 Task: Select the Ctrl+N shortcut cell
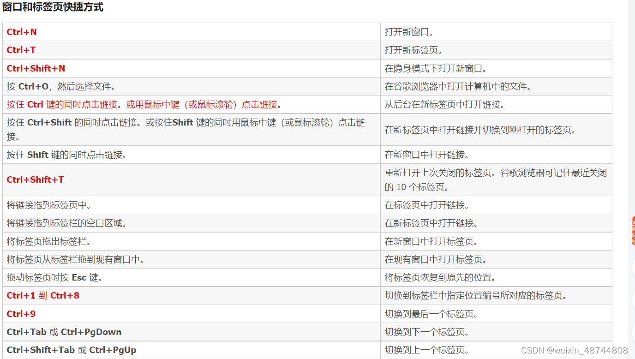click(x=191, y=32)
